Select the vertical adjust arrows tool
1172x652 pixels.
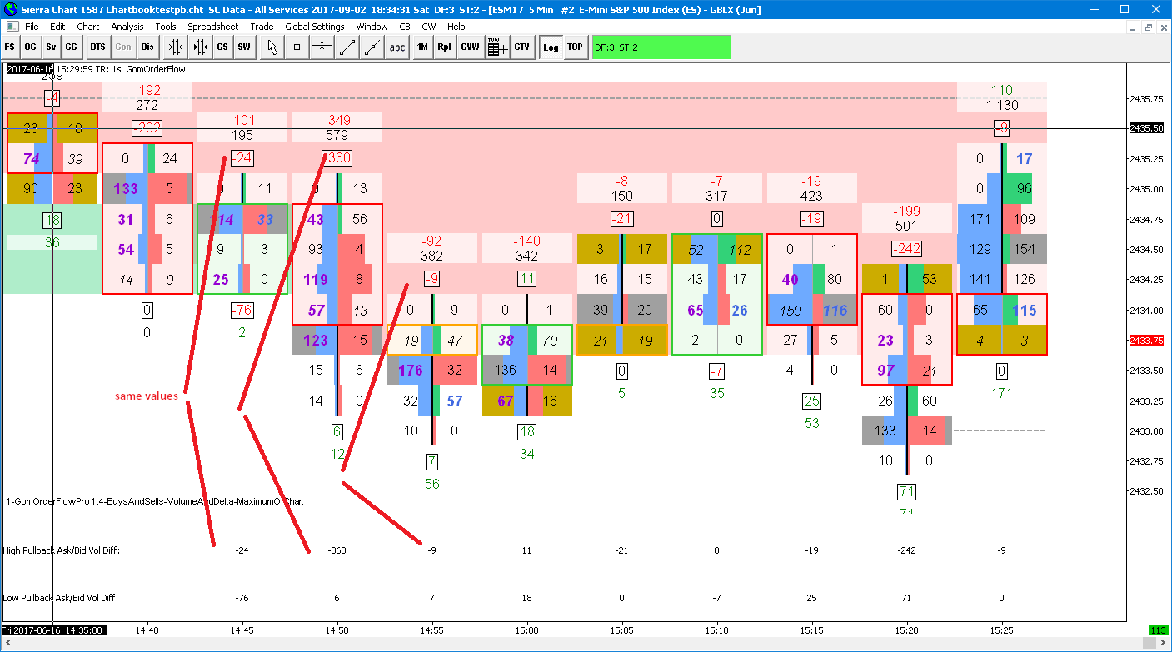point(322,47)
